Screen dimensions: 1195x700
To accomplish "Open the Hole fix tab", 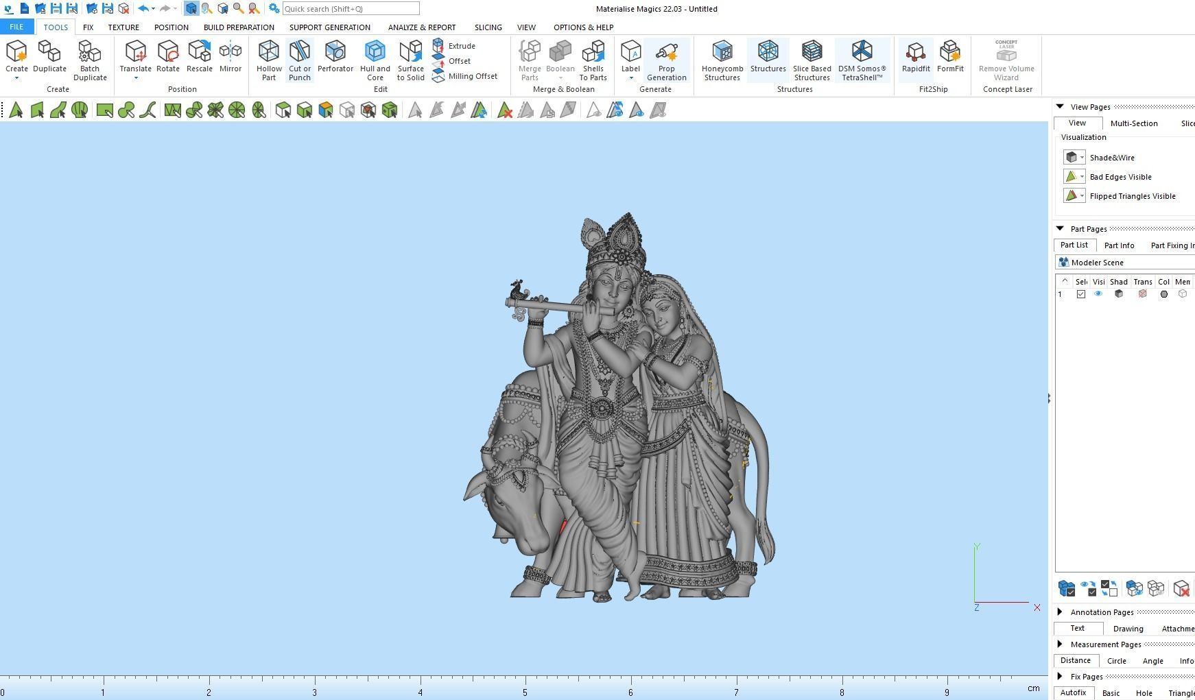I will (x=1144, y=693).
